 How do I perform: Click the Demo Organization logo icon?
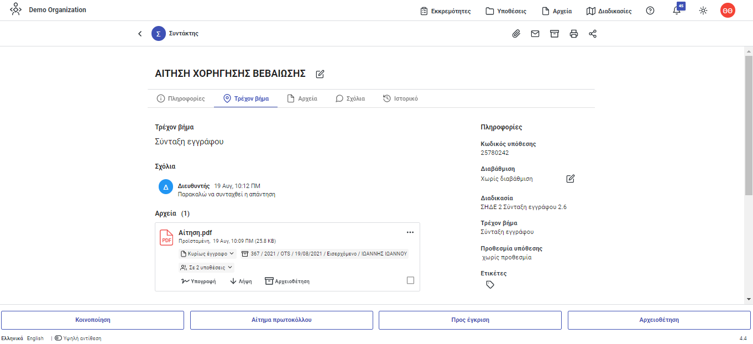tap(16, 10)
